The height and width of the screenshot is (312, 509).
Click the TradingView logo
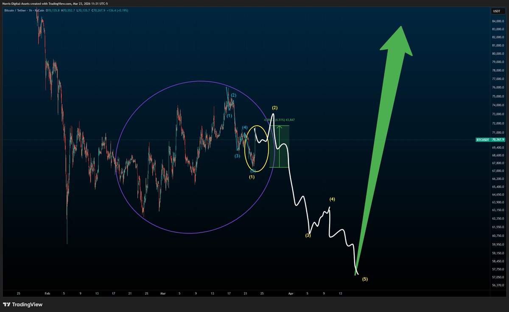coord(23,304)
